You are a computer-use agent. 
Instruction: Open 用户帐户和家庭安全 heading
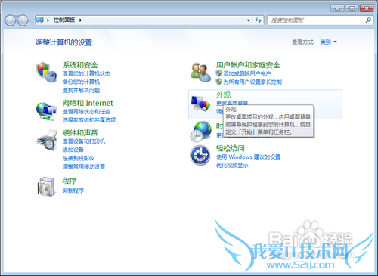[x=248, y=65]
